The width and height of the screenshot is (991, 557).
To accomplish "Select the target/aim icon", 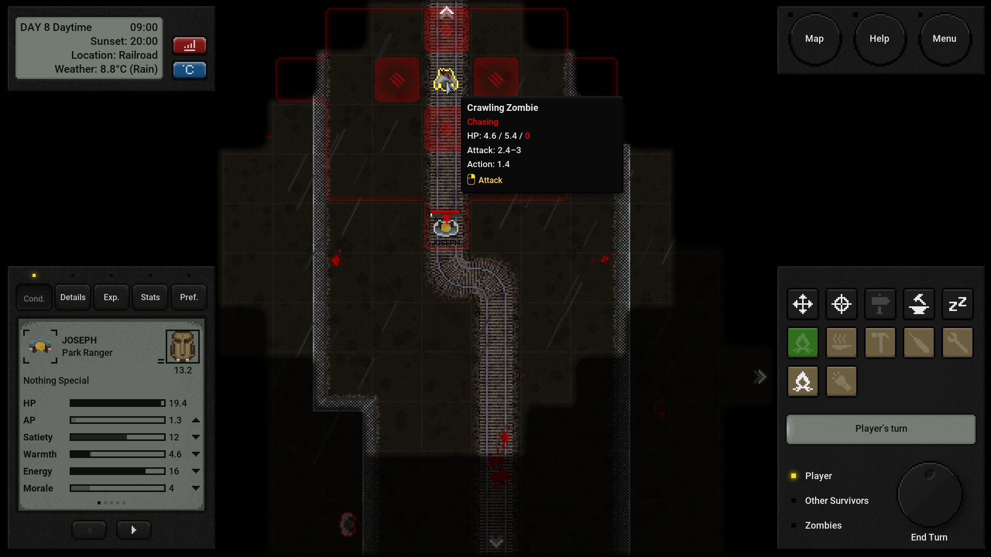I will (x=842, y=303).
